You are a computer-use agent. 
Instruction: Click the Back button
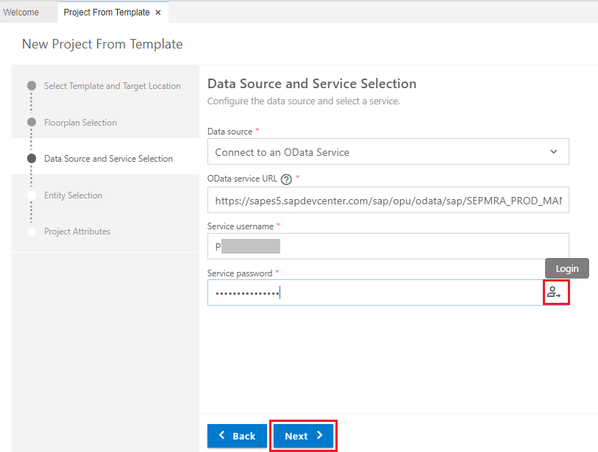237,435
